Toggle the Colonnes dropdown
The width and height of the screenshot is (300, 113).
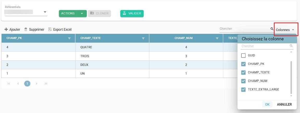pos(285,30)
